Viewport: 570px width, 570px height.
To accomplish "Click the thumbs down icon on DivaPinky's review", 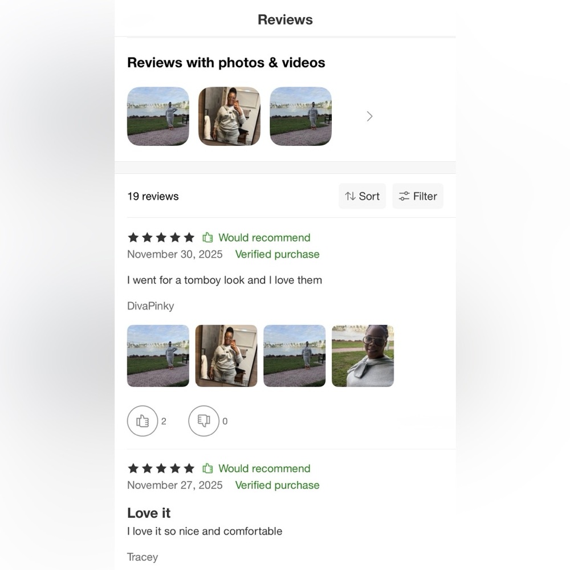I will pos(204,421).
